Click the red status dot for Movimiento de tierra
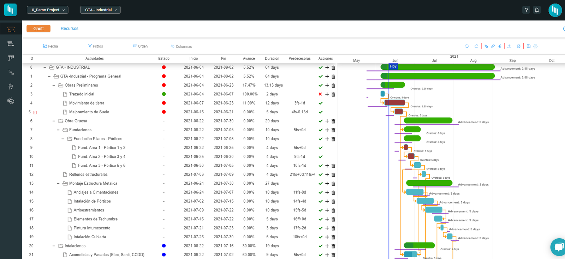The width and height of the screenshot is (565, 259). 164,103
